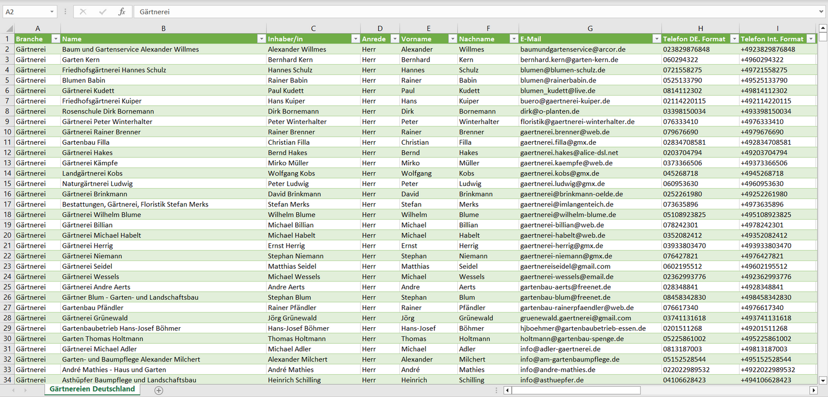Click the previous sheet navigation arrow

(12, 390)
